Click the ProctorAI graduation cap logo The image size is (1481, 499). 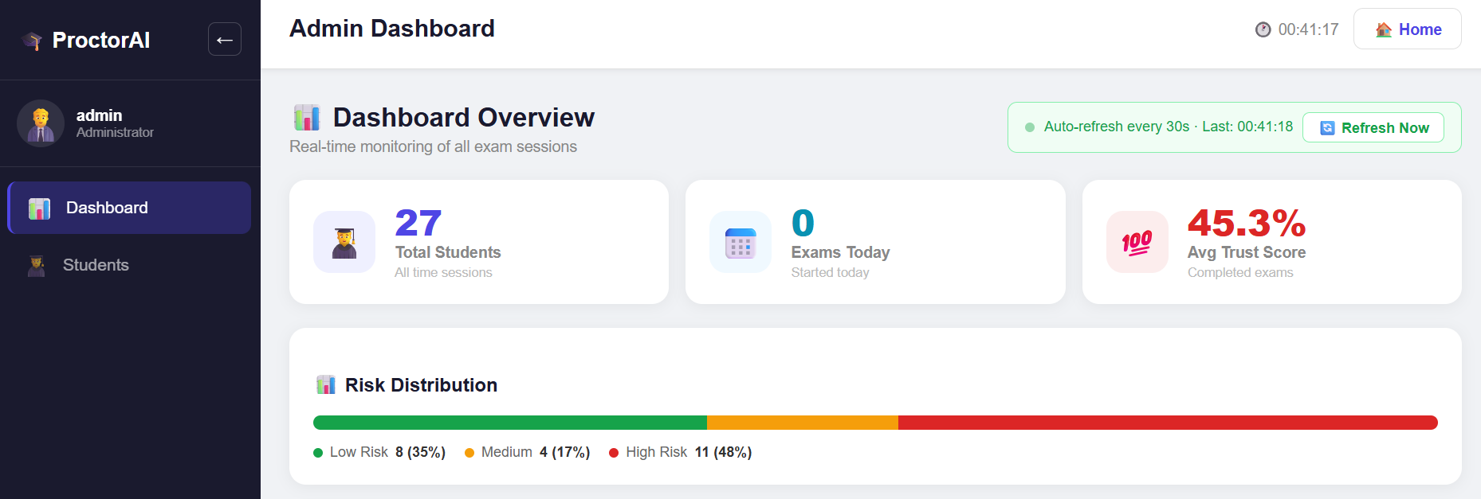point(32,41)
